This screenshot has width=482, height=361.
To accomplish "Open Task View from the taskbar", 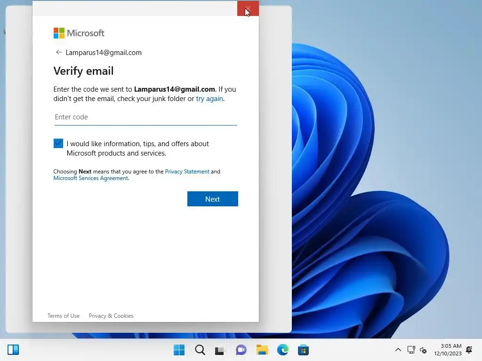I will (220, 350).
